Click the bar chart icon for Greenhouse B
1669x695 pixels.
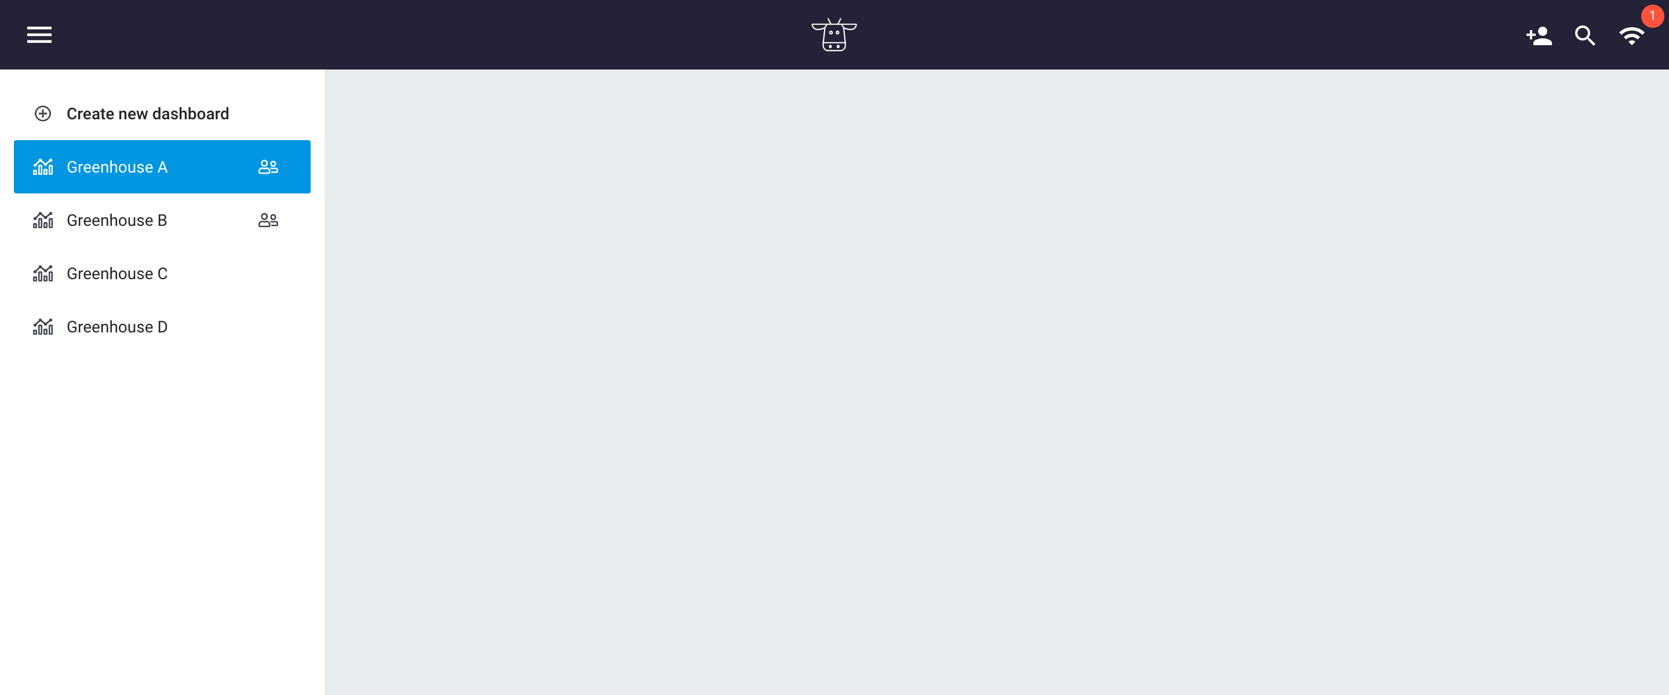coord(42,220)
